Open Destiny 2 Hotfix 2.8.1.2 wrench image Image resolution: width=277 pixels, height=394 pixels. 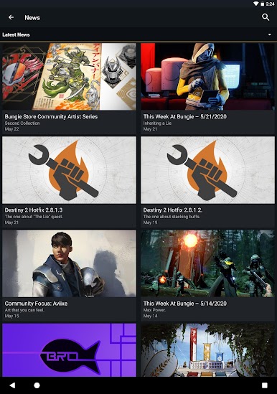coord(207,170)
